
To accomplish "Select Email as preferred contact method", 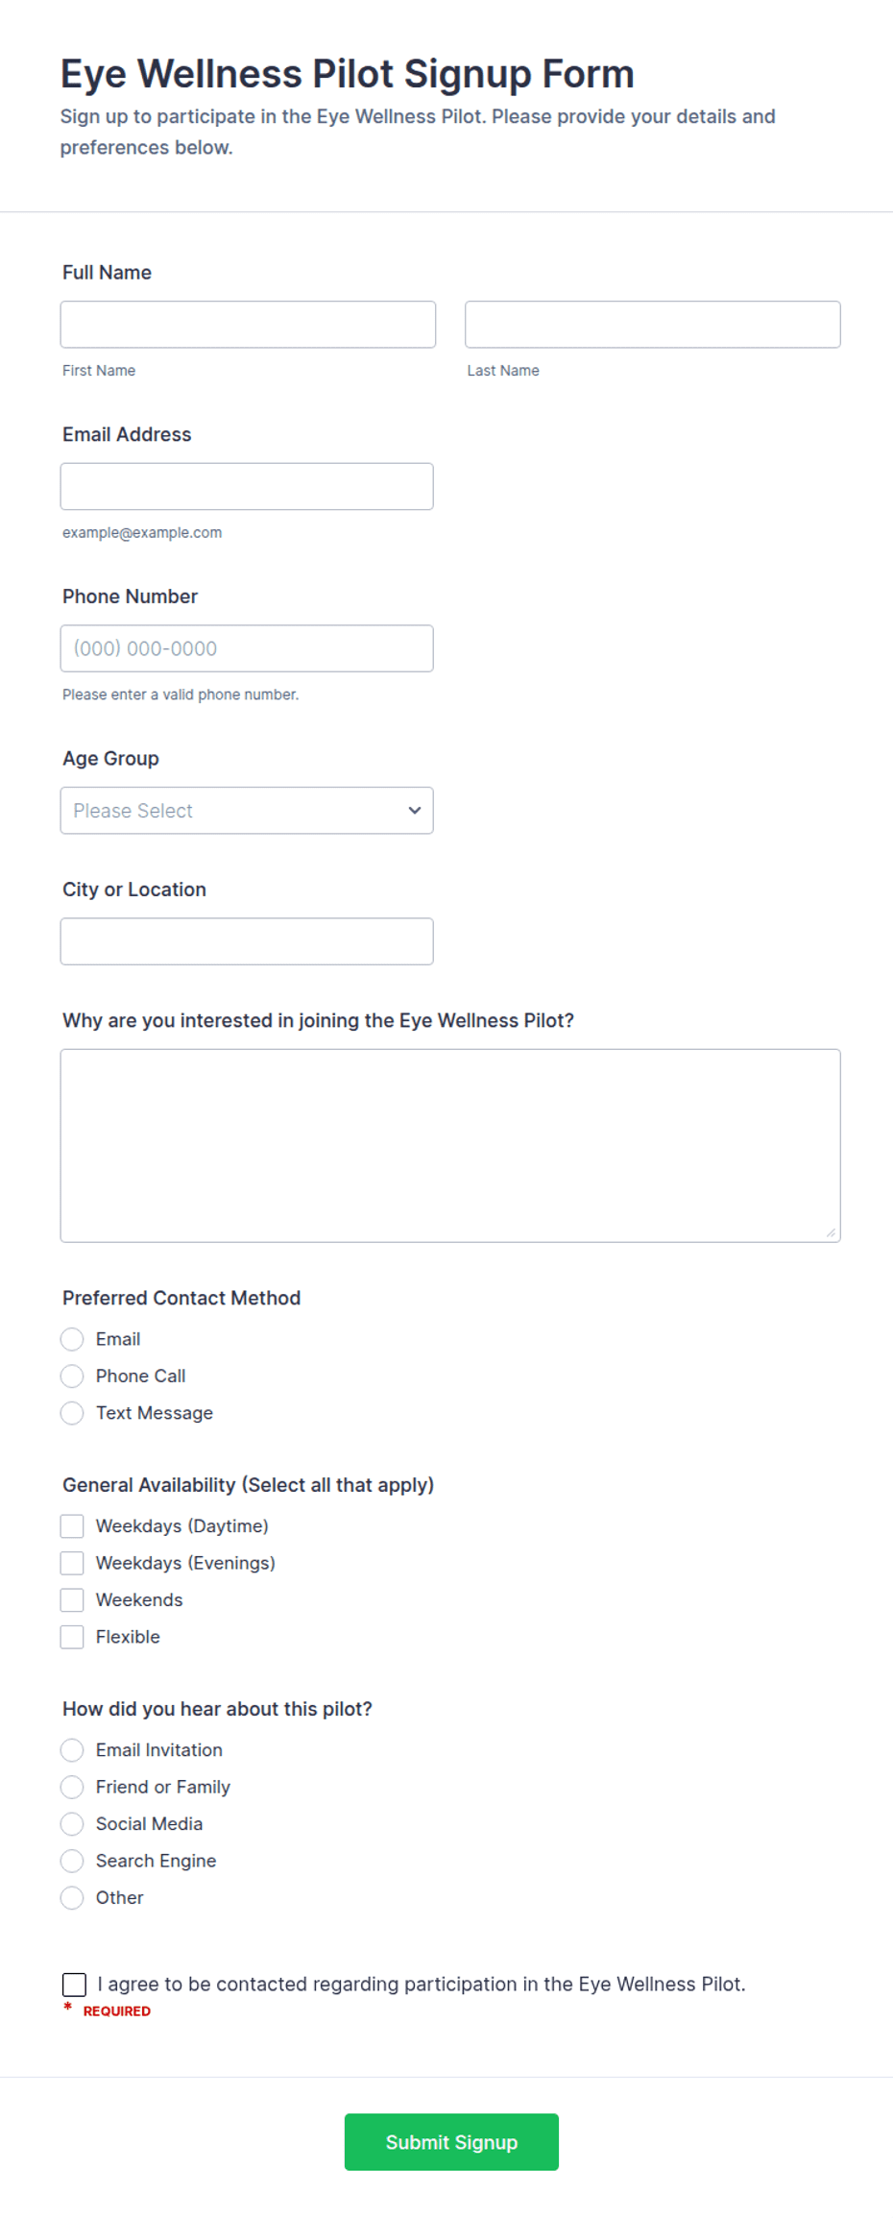I will pyautogui.click(x=72, y=1339).
